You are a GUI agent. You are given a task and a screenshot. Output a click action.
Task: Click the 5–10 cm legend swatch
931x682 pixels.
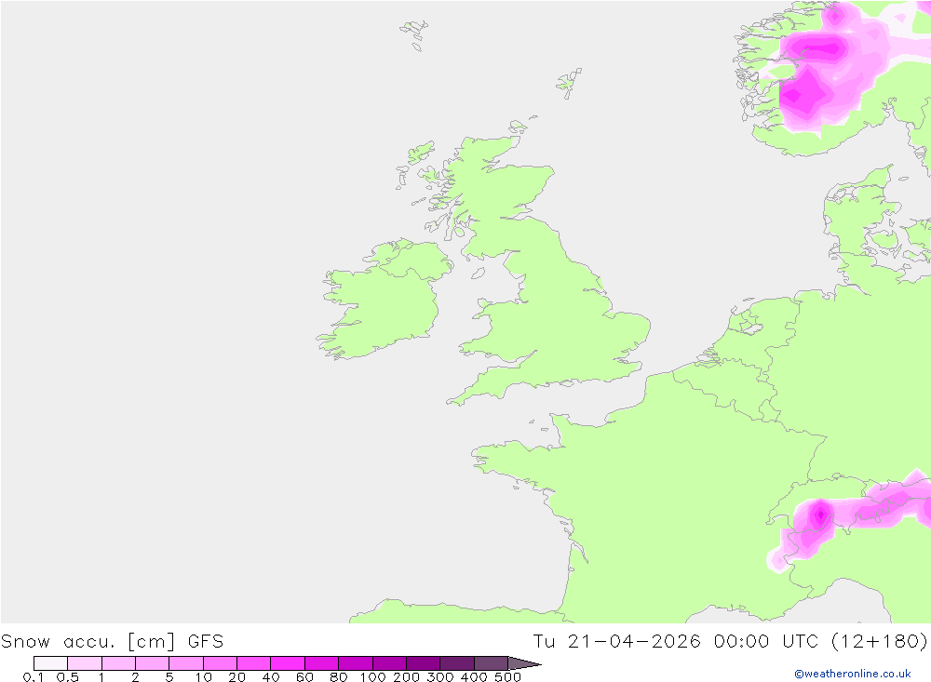point(186,663)
